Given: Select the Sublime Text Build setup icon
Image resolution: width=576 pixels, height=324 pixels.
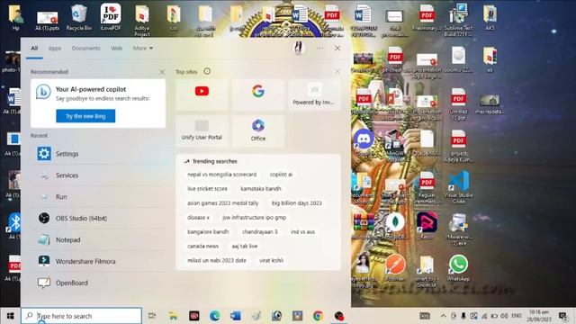Looking at the screenshot, I should point(458,20).
